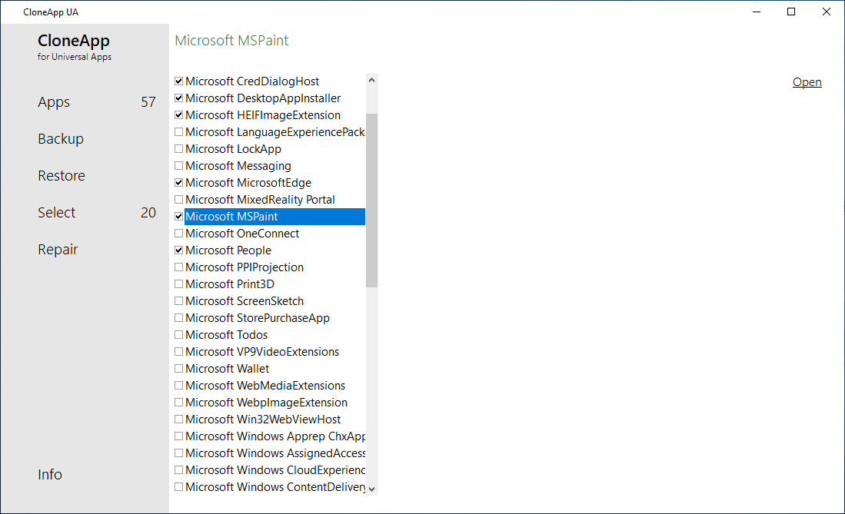Click the app list scrollbar thumb
The image size is (845, 514).
click(x=371, y=201)
